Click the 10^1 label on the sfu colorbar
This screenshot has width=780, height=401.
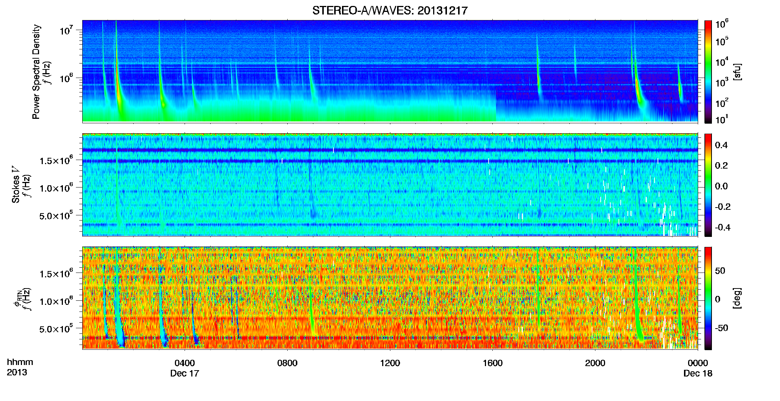722,119
